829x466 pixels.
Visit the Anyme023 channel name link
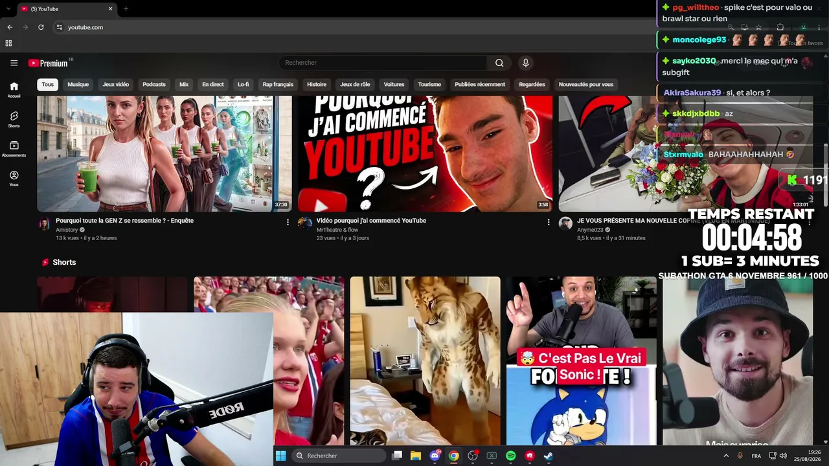pos(590,230)
